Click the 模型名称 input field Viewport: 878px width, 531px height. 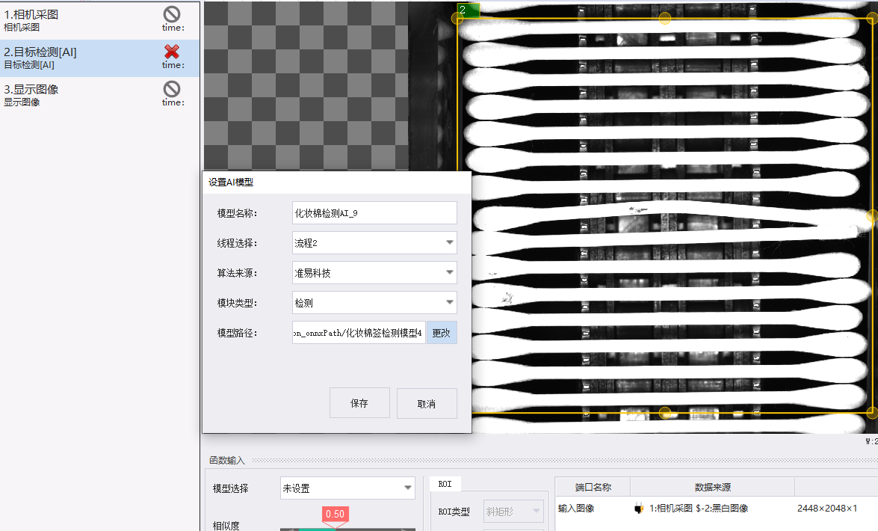pos(374,213)
